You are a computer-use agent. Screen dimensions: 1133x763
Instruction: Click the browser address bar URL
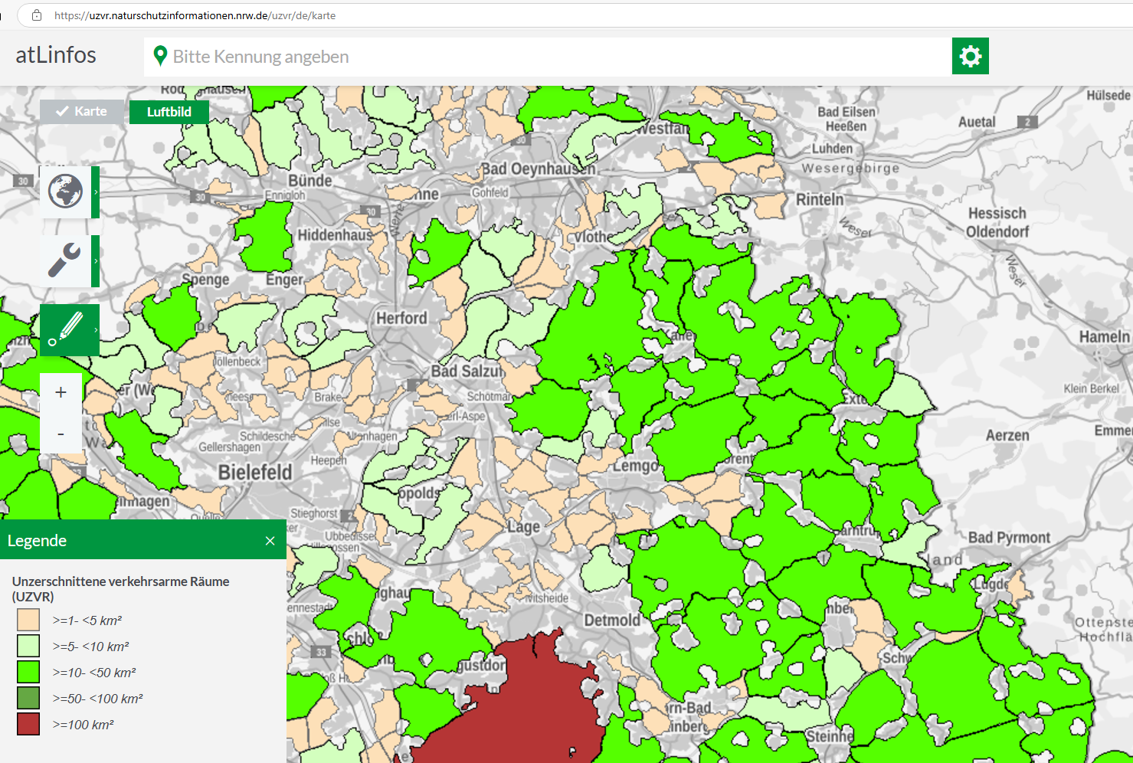coord(195,15)
